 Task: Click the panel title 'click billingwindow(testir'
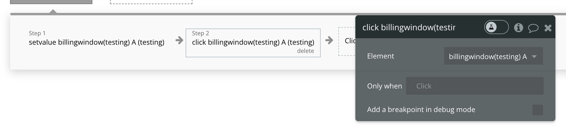[x=409, y=27]
